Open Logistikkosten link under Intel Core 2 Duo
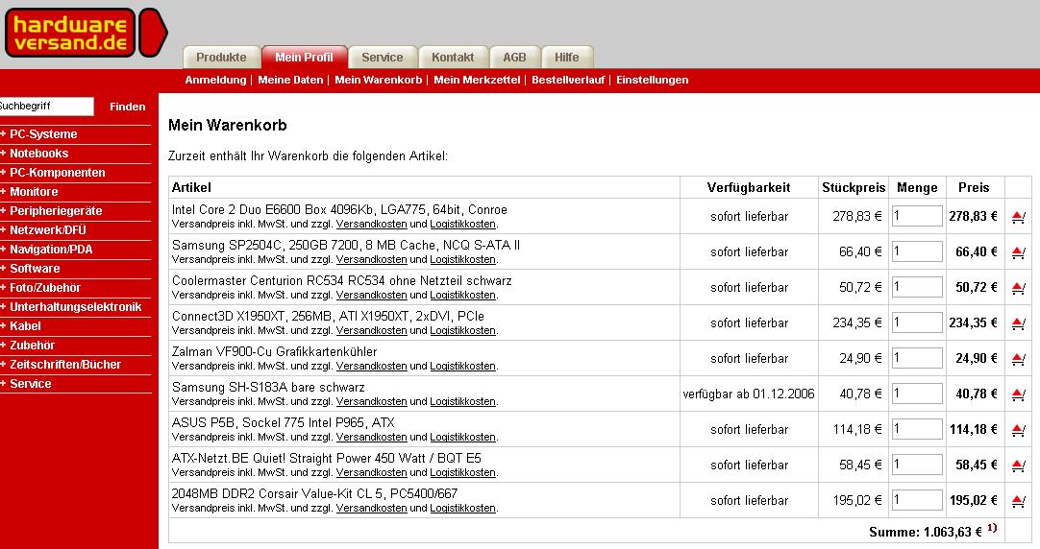The image size is (1040, 549). pyautogui.click(x=463, y=225)
